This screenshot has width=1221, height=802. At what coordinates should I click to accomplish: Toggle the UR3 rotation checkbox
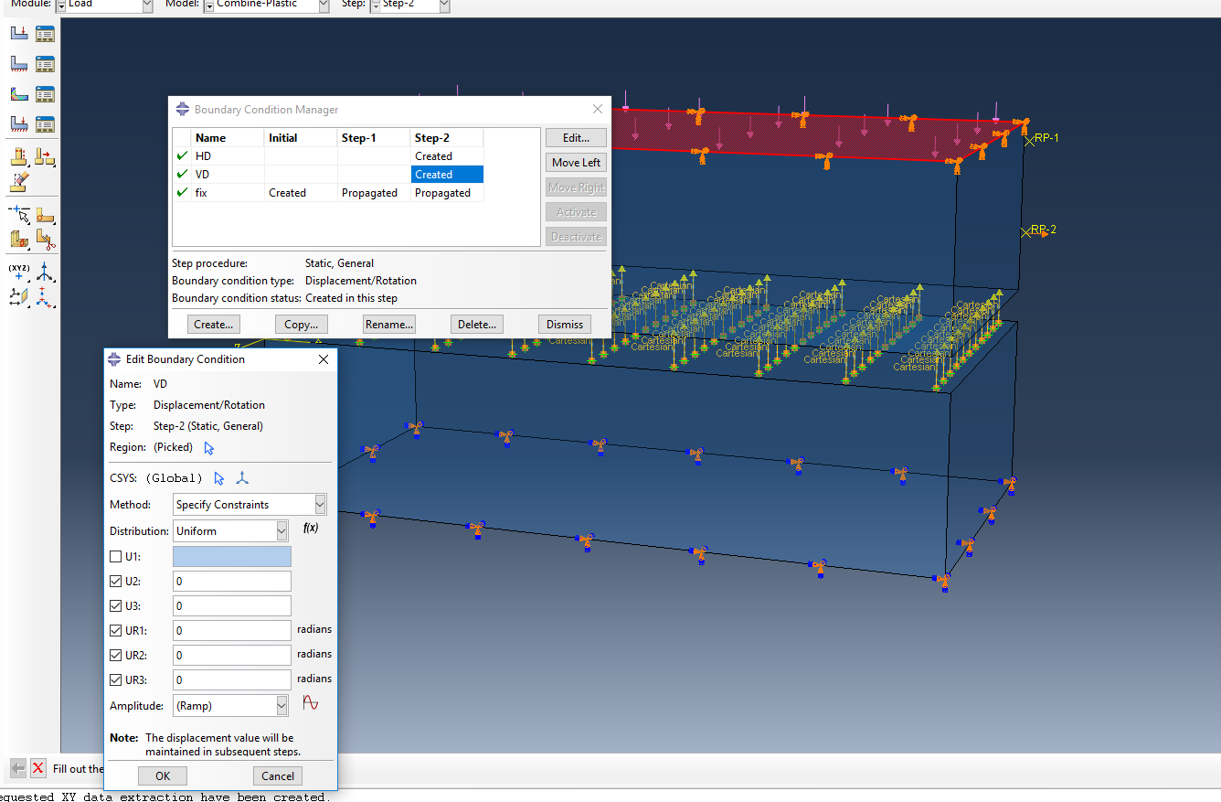[x=115, y=679]
